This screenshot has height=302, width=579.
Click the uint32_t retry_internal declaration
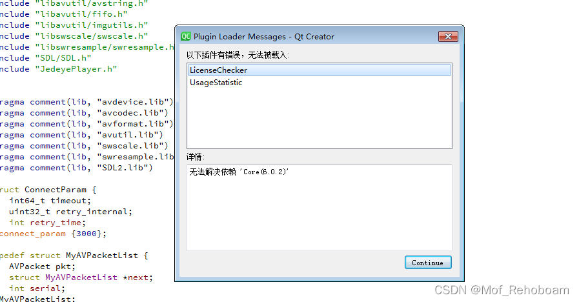click(x=70, y=212)
